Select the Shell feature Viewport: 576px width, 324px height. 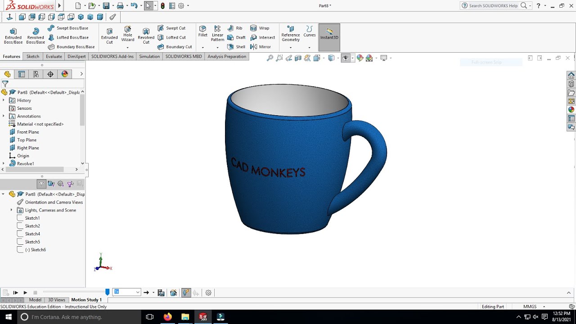[x=236, y=47]
